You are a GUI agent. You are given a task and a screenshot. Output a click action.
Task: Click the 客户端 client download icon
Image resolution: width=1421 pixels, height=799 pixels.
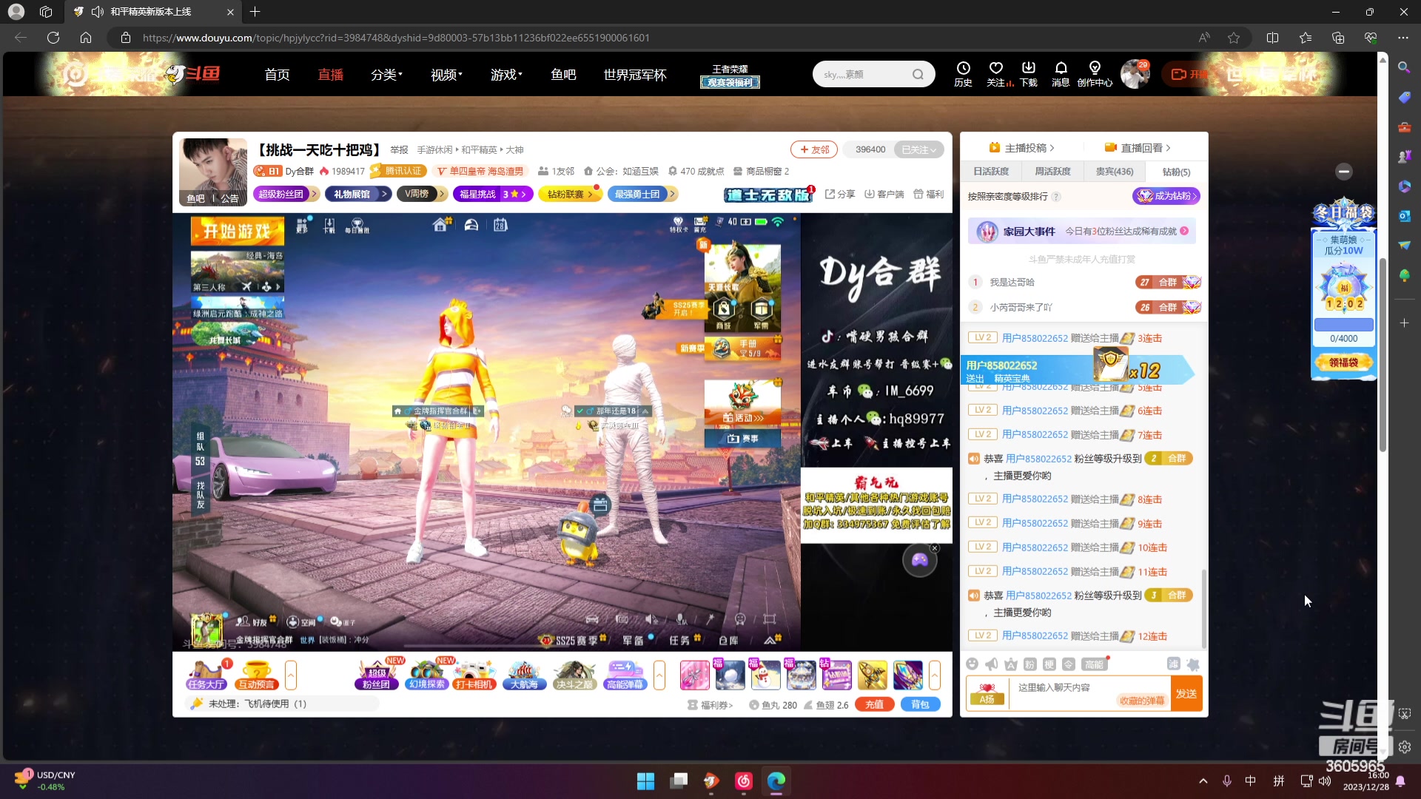[x=884, y=194]
